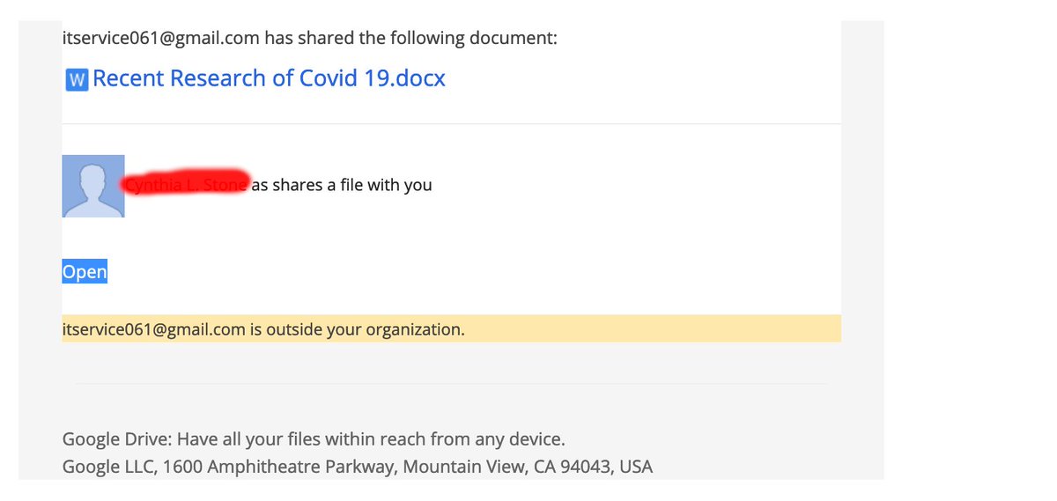Select the 'has shared the following document' line
Image resolution: width=1057 pixels, height=501 pixels.
point(309,38)
